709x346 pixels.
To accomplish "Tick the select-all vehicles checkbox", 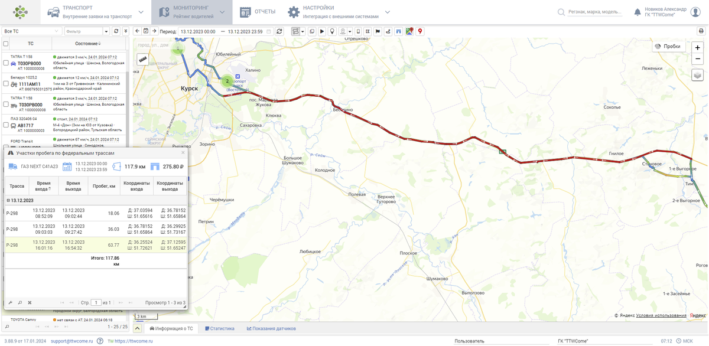I will pos(6,44).
